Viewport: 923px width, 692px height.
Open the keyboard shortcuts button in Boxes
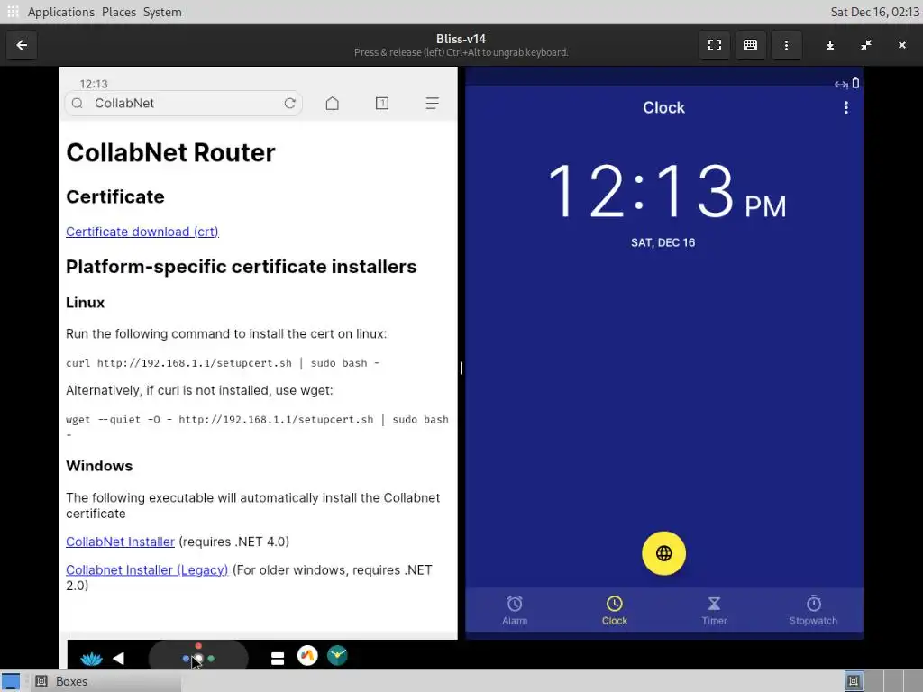tap(750, 45)
